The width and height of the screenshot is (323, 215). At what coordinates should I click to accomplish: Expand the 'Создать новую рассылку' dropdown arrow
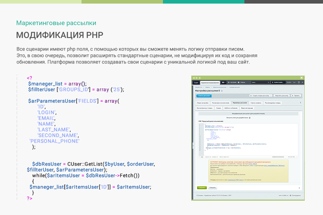[x=271, y=96]
